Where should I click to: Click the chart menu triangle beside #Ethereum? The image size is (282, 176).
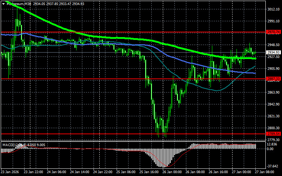point(3,3)
